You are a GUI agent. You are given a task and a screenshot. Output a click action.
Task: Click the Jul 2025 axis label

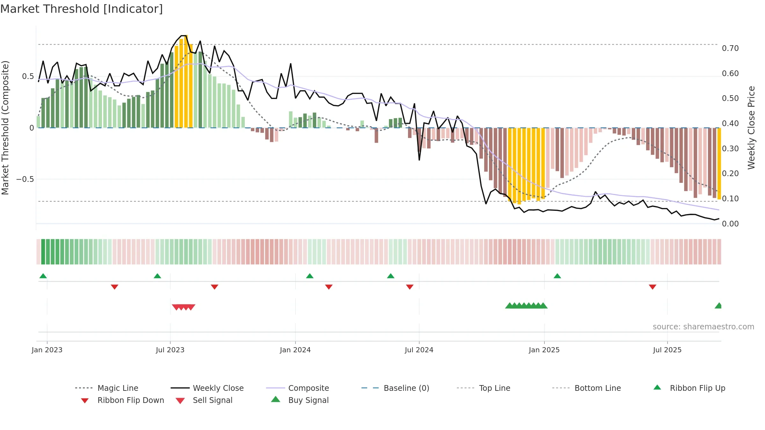pos(667,350)
